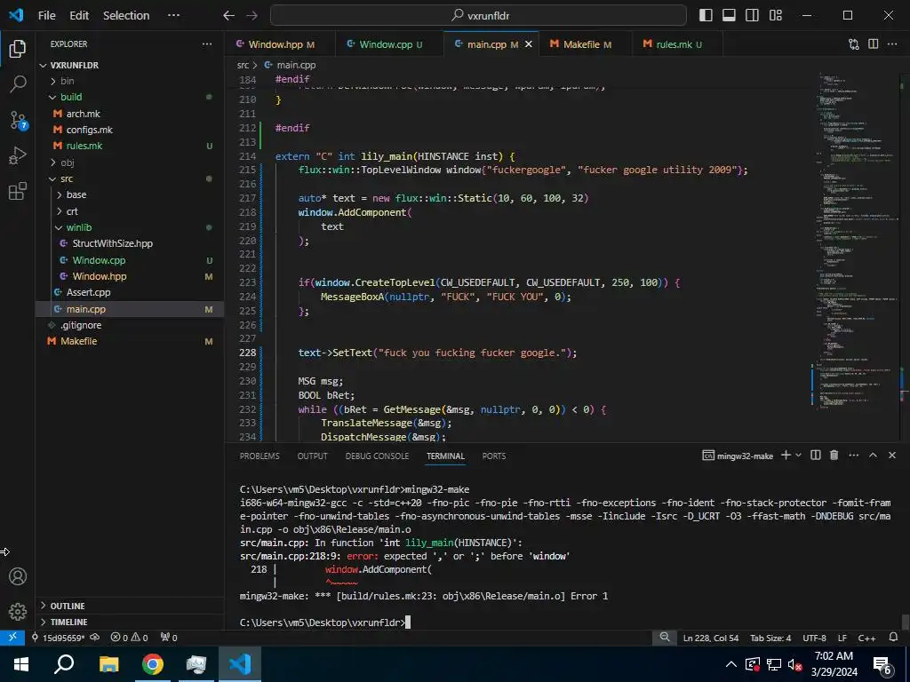
Task: Open ports forwarded indicator in status bar
Action: pos(169,638)
